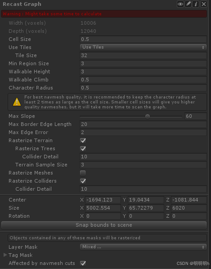Uncheck Rasterize Terrain checkbox
The height and width of the screenshot is (269, 211).
83,140
